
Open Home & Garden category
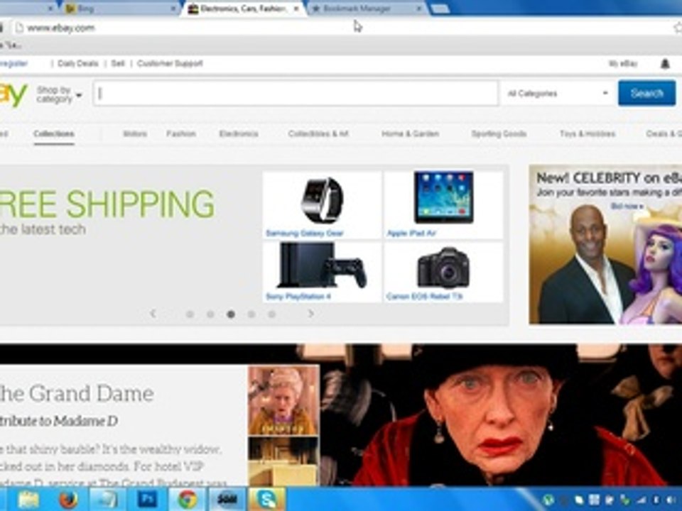pos(410,134)
